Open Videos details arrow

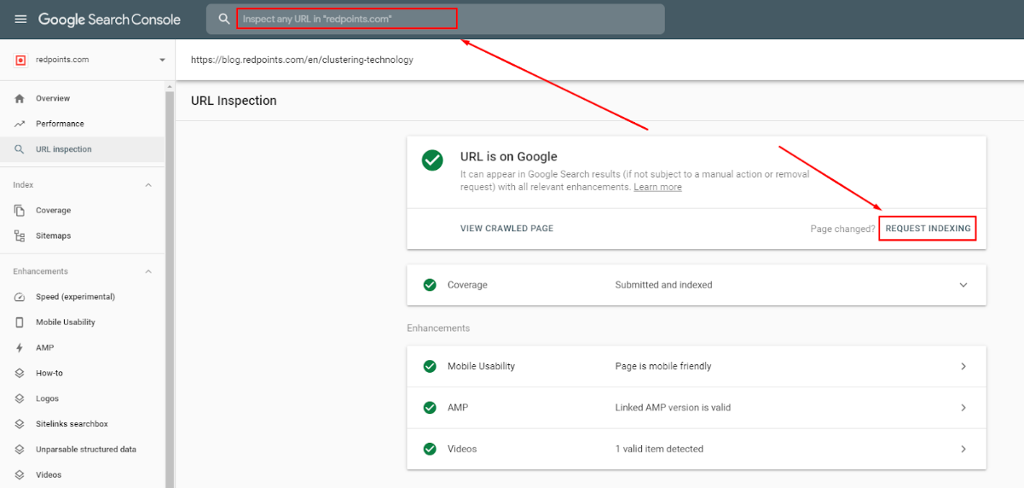963,449
